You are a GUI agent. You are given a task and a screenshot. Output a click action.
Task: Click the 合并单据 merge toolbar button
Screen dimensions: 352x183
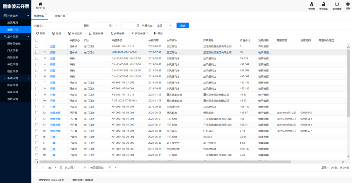click(117, 33)
